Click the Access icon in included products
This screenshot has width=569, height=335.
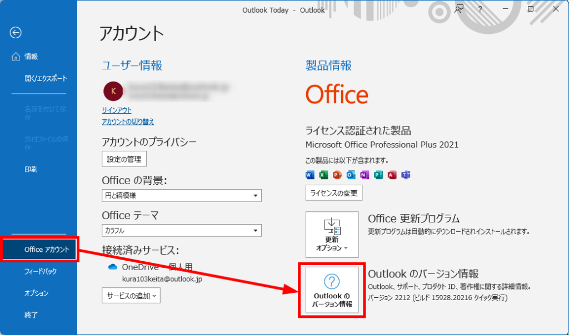tap(391, 175)
